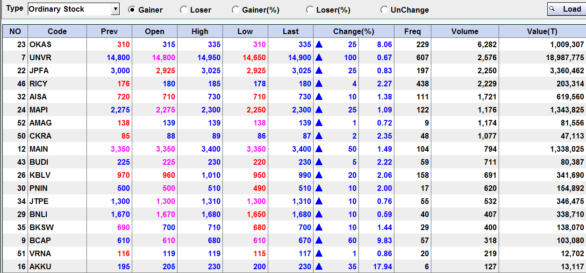
Task: Sort by the Freq column header
Action: [x=413, y=31]
